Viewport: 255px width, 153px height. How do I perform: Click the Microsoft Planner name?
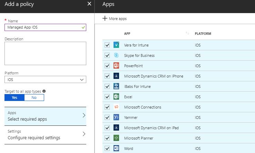(139, 138)
